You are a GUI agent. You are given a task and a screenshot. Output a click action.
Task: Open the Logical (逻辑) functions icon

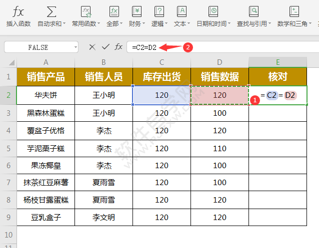pyautogui.click(x=159, y=11)
